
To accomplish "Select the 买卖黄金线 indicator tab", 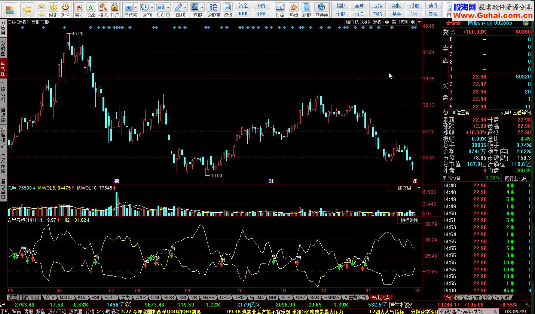I will [x=355, y=298].
